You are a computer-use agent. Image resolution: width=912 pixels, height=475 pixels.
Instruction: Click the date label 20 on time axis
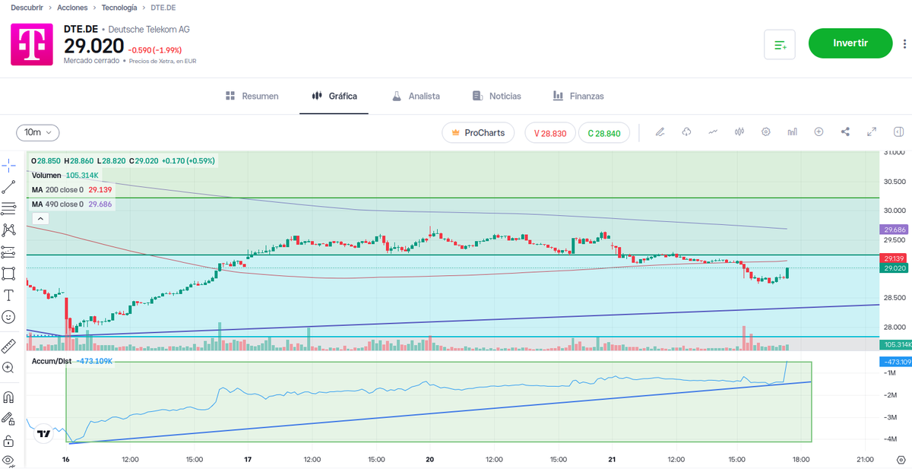(x=429, y=460)
